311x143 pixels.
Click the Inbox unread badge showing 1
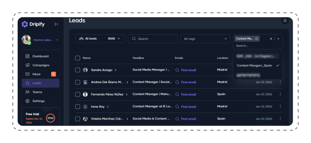point(53,74)
